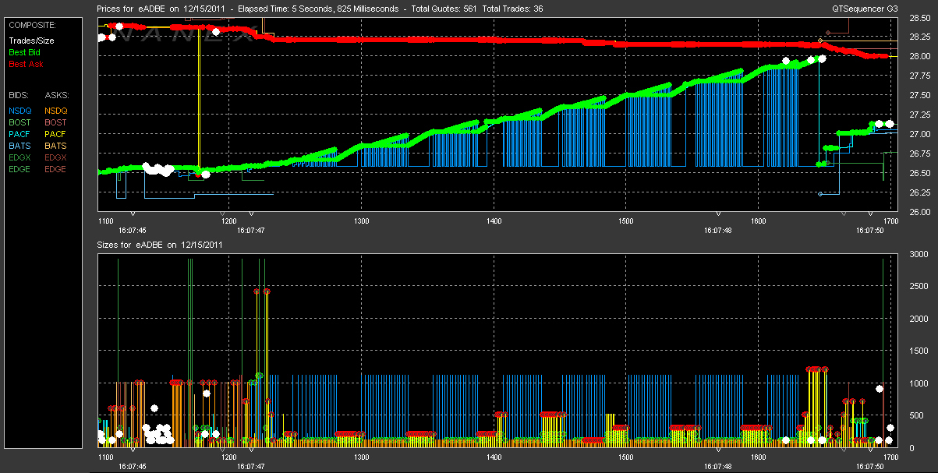
Task: Select the 'COMPOSITE:' legend heading
Action: click(x=32, y=25)
